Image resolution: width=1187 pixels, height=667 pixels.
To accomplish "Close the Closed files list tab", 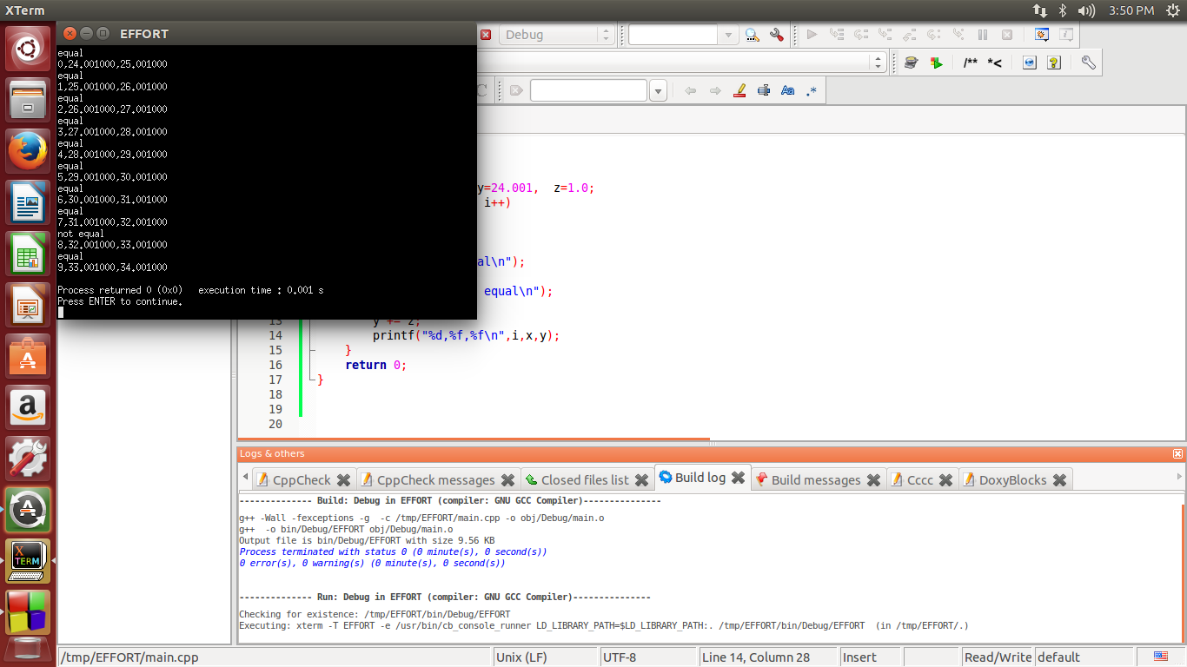I will (641, 480).
